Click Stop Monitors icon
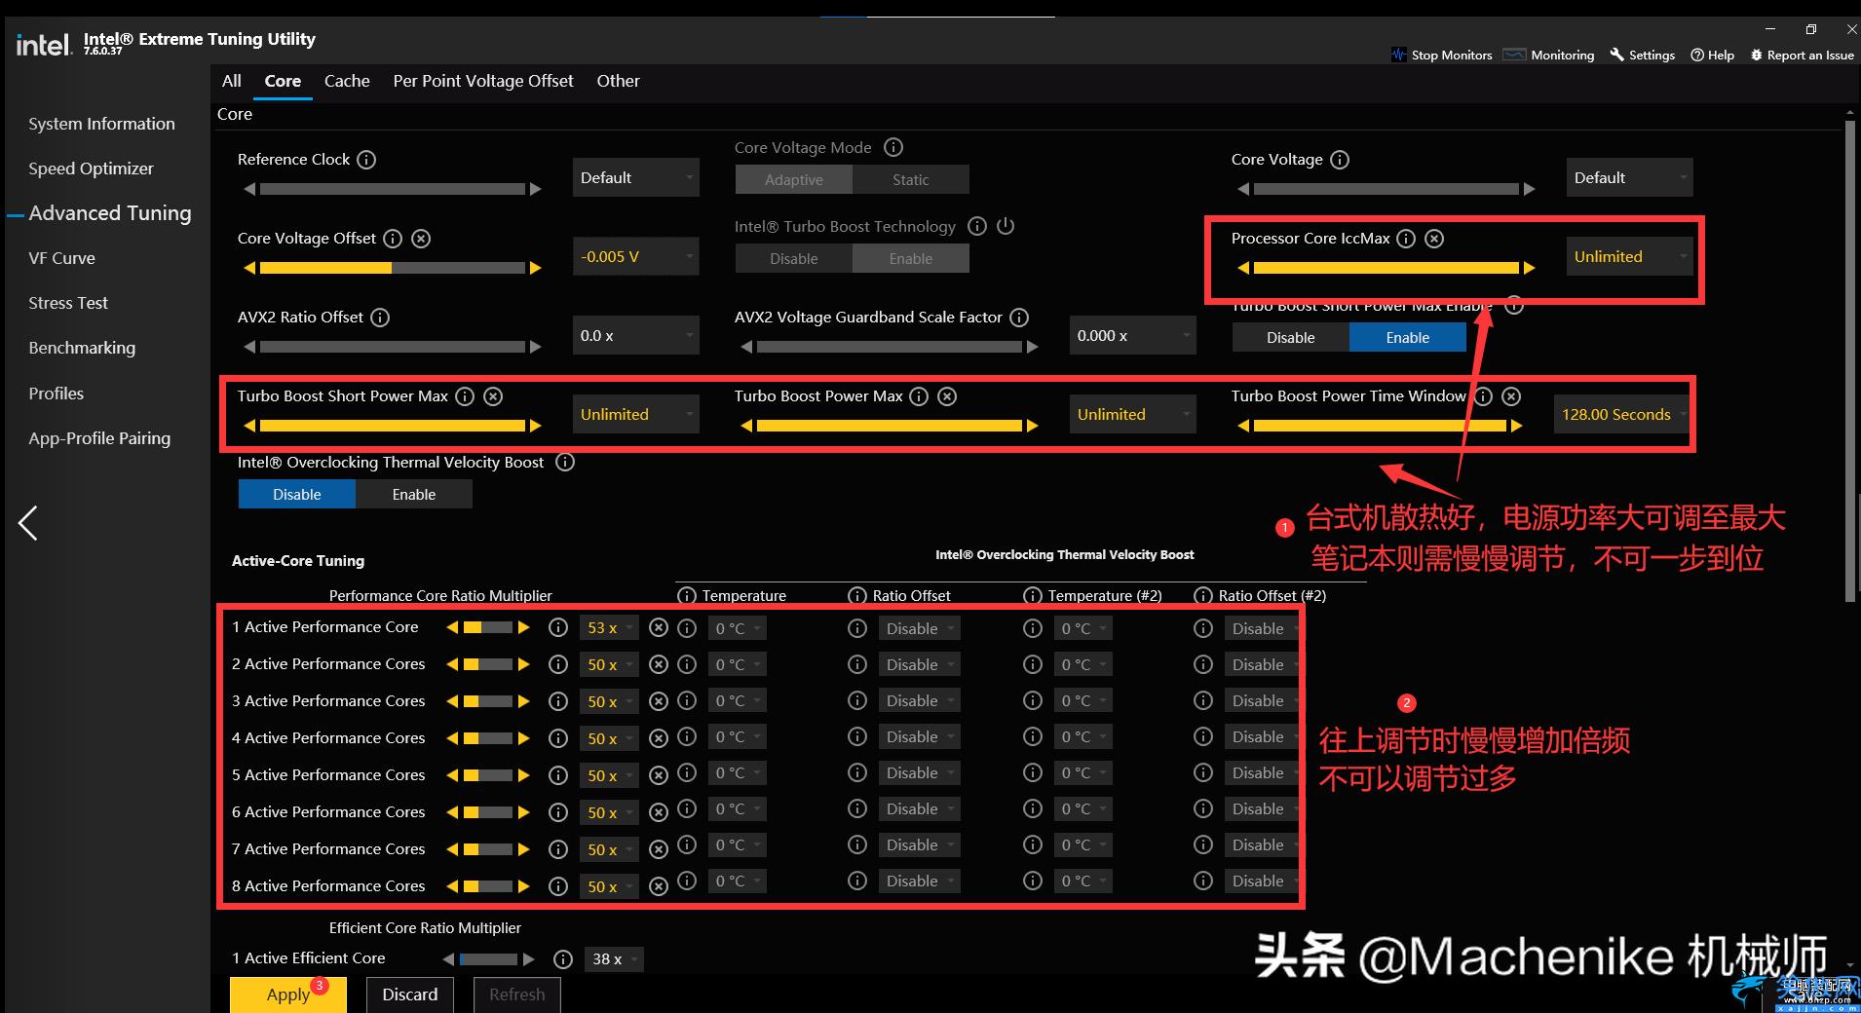This screenshot has height=1013, width=1861. point(1399,55)
